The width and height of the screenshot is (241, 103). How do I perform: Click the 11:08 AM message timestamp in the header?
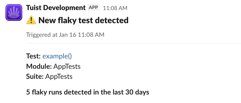pyautogui.click(x=115, y=8)
